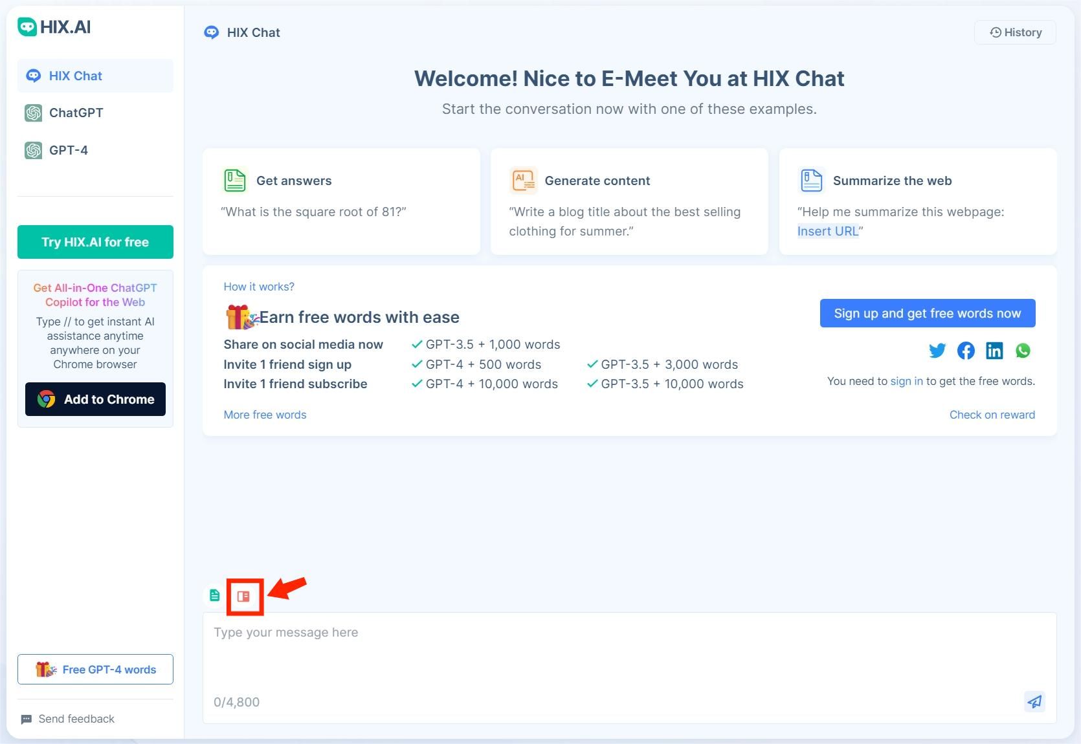
Task: Click the GPT-4 logo icon in sidebar
Action: click(x=34, y=150)
